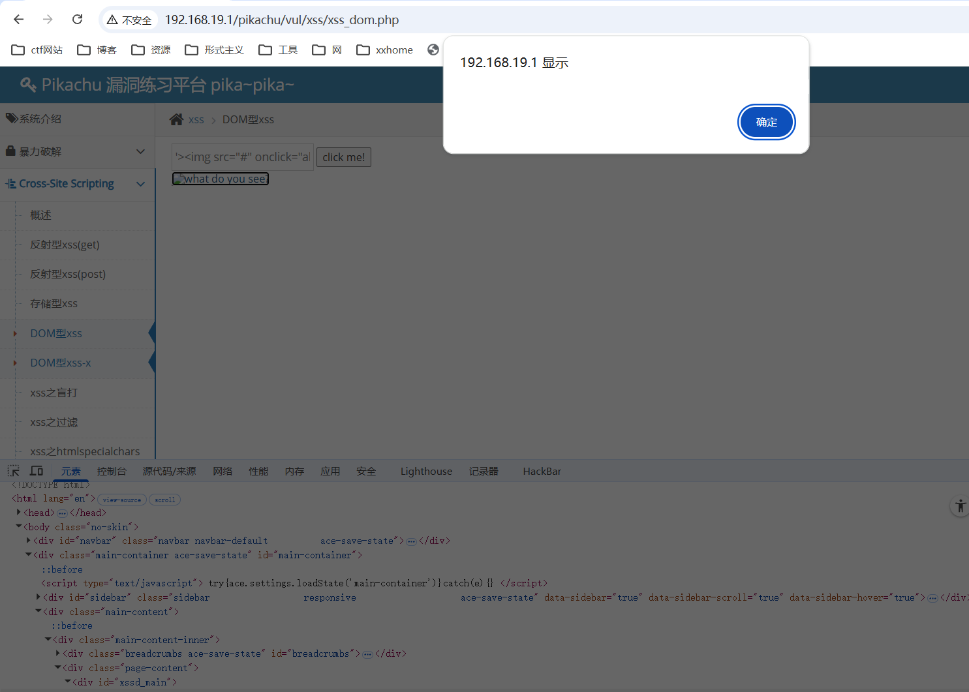The height and width of the screenshot is (692, 969).
Task: Click the view-source badge in the Elements panel
Action: pos(122,500)
